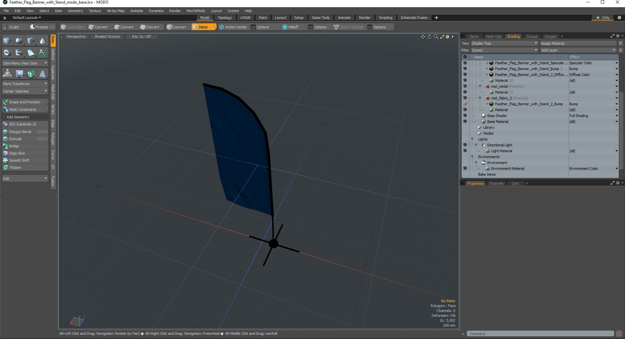Screen dimensions: 625x339
Task: Maximize the viewport with expand icon
Action: point(442,37)
